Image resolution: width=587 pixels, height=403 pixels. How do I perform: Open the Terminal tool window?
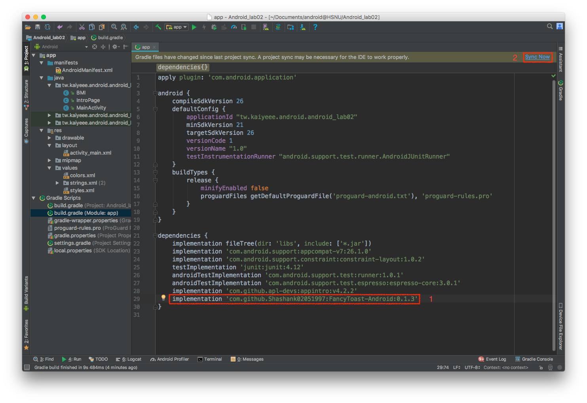click(x=210, y=359)
